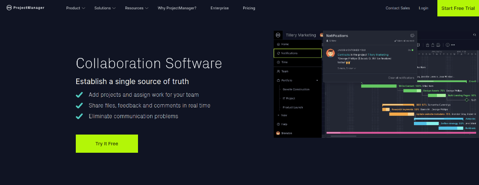Screen dimensions: 479x185
Task: Open the Login link
Action: tap(423, 8)
